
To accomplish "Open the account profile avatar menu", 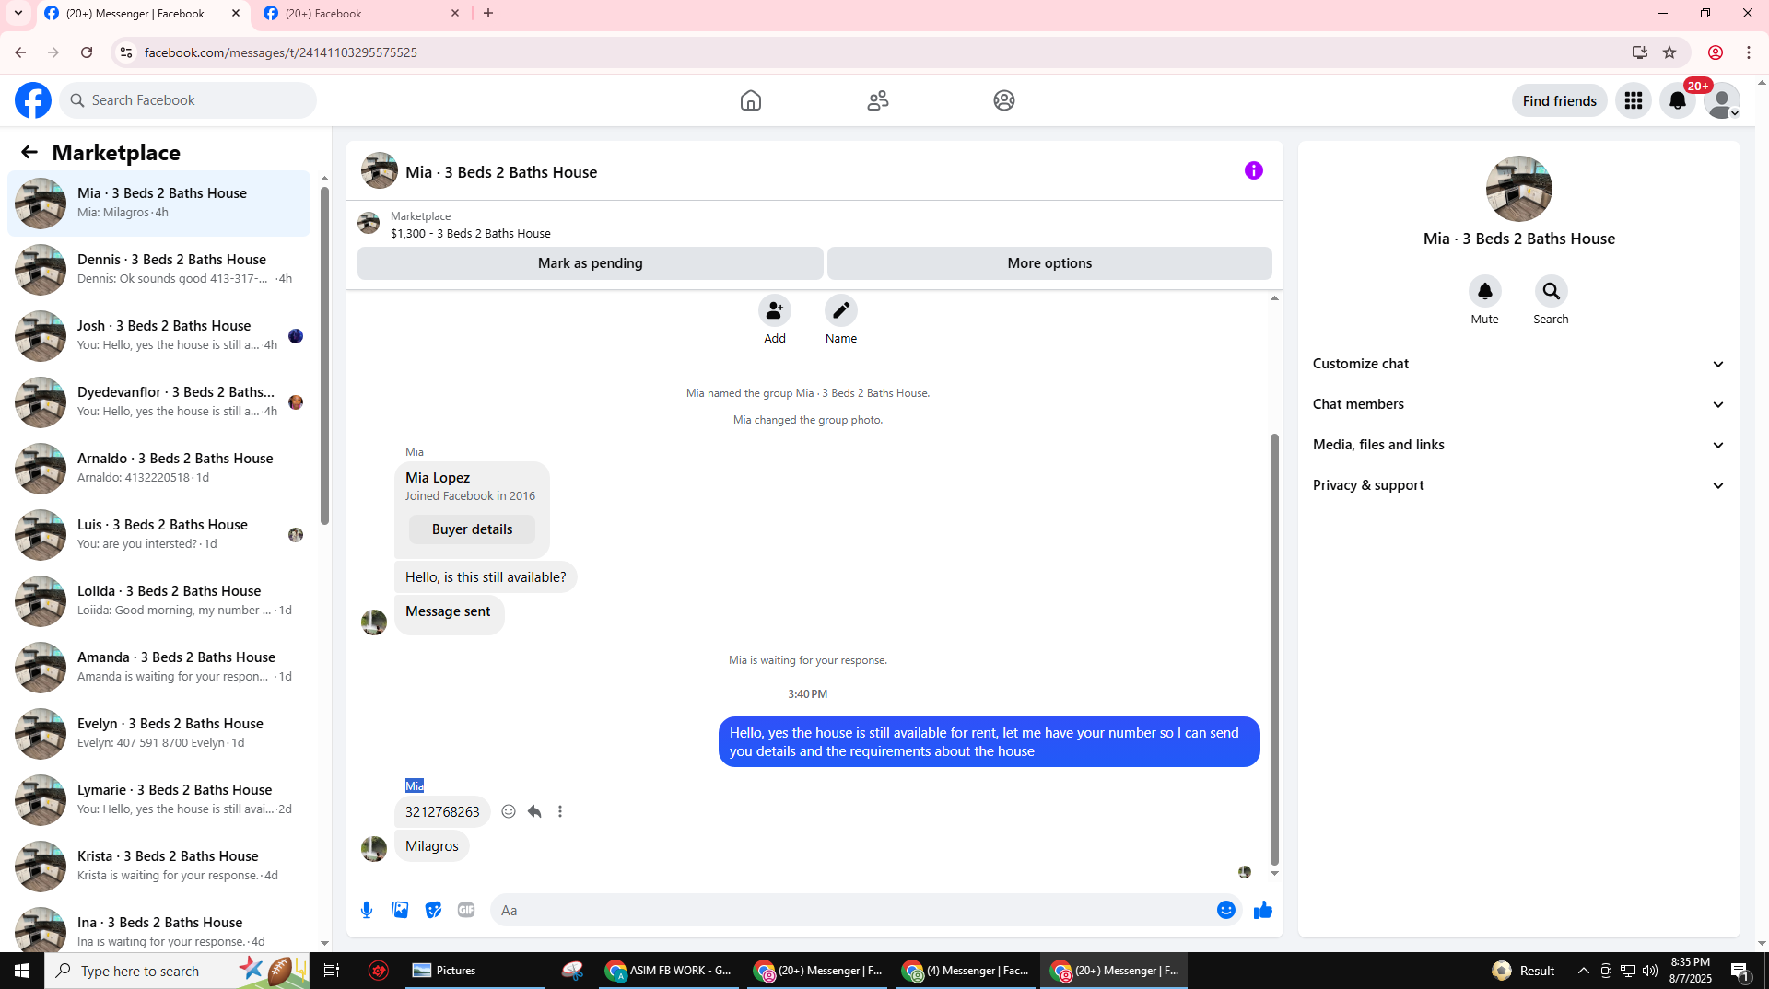I will pyautogui.click(x=1721, y=100).
